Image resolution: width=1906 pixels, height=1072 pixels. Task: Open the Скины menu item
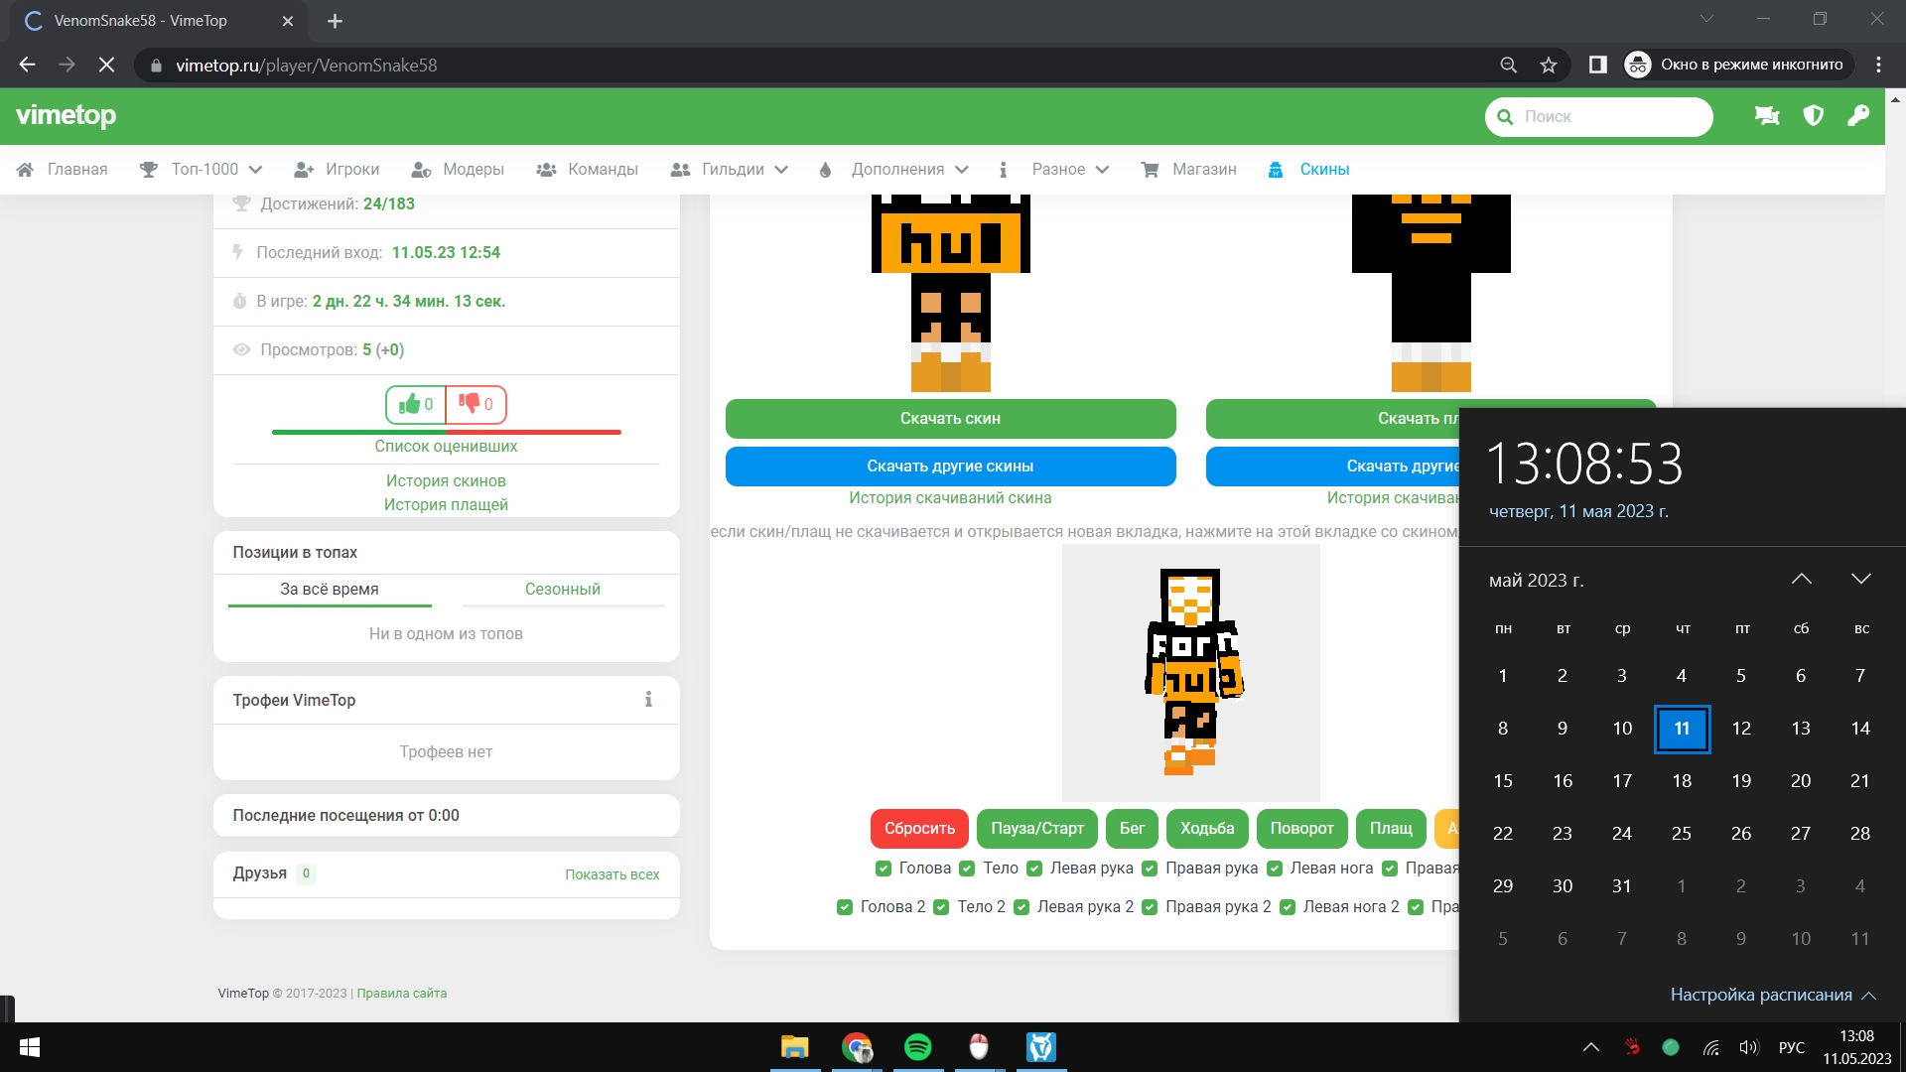[x=1323, y=170]
